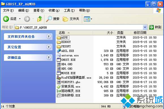Sort by the 大小 column header
Image resolution: width=164 pixels, height=109 pixels.
click(x=104, y=33)
